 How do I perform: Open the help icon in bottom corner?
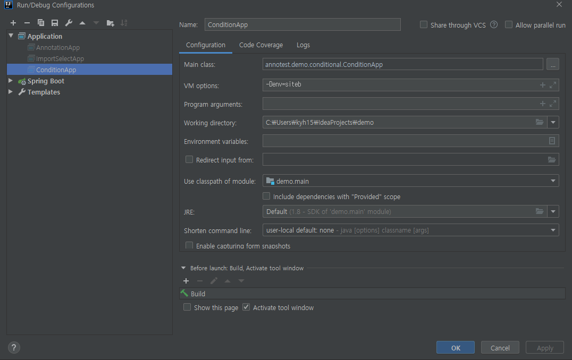click(13, 347)
